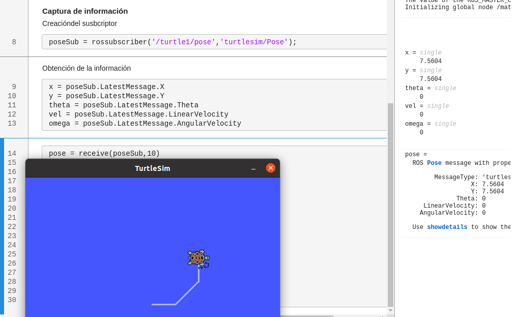Close the TurtleSim window
Viewport: 514px width, 317px height.
pyautogui.click(x=270, y=168)
